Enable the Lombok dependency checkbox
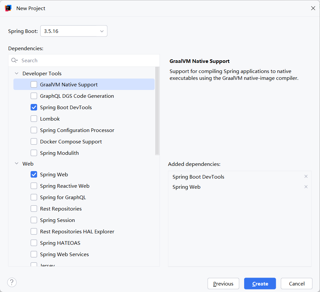The width and height of the screenshot is (320, 292). coord(34,119)
